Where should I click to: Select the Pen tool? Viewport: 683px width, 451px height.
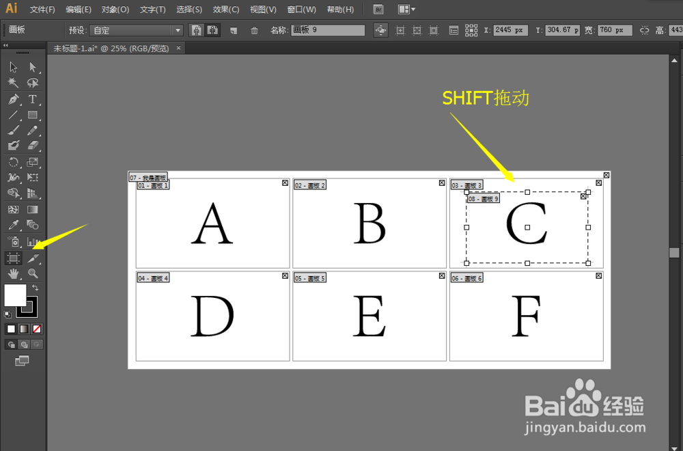[x=13, y=99]
